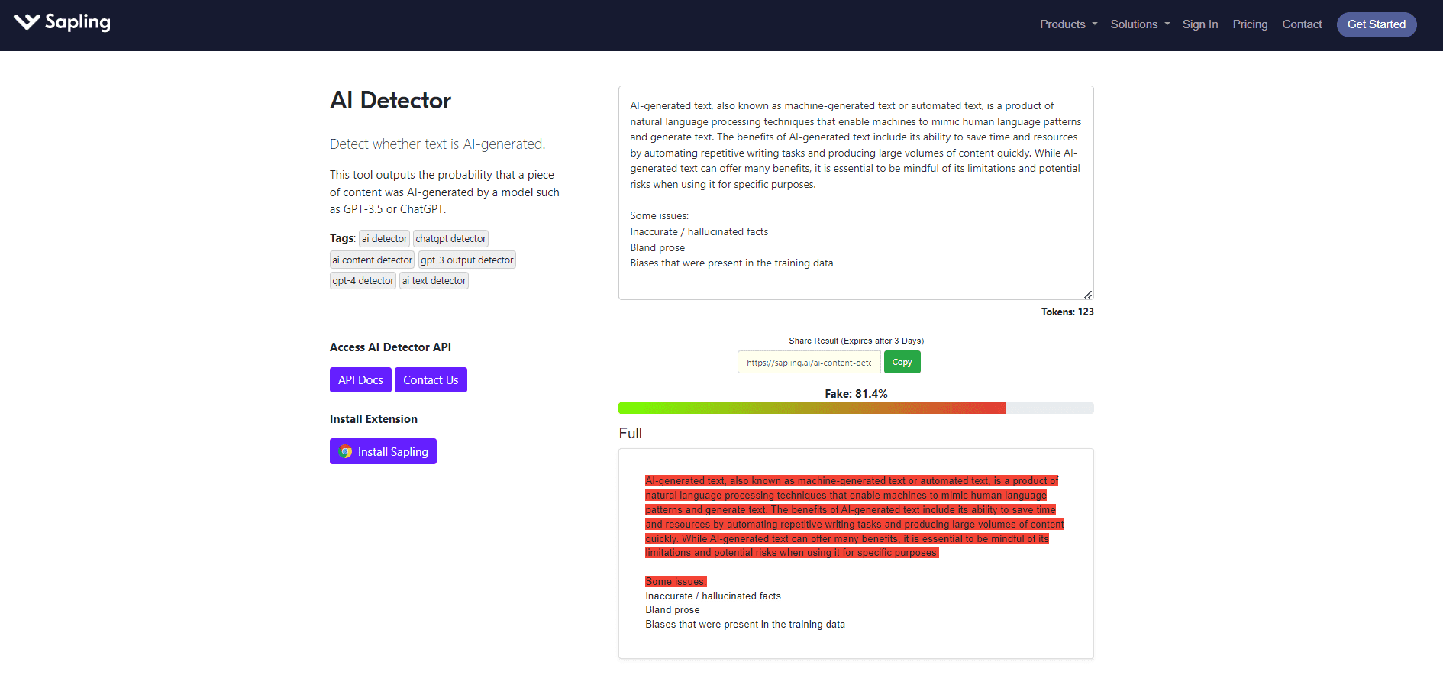Click the 'gpt-4 detector' tag
This screenshot has height=675, width=1443.
363,281
